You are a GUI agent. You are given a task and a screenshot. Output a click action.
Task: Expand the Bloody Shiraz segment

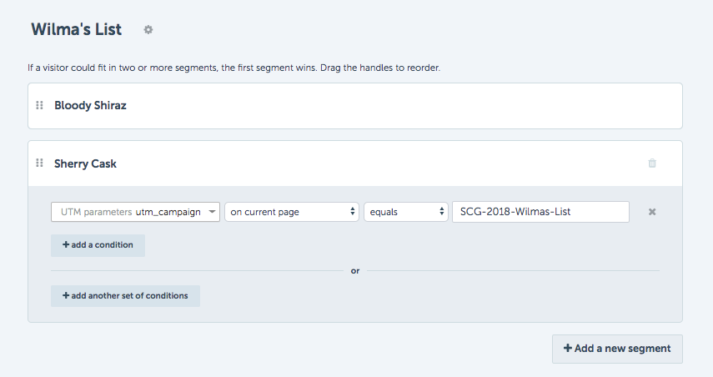[x=355, y=105]
